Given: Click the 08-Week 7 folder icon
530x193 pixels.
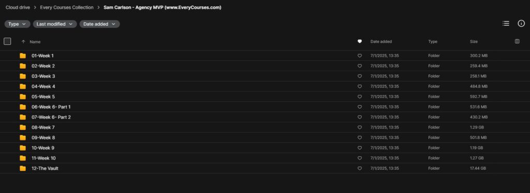Looking at the screenshot, I should [23, 127].
